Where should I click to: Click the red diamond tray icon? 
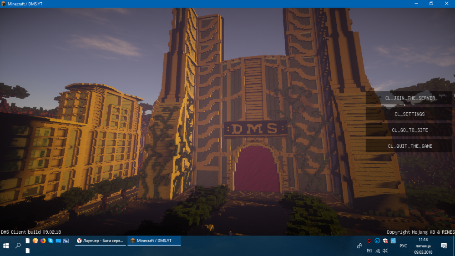click(x=369, y=241)
